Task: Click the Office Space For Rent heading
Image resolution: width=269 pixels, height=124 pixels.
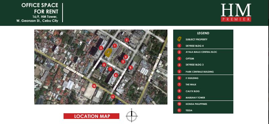Action: 40,8
